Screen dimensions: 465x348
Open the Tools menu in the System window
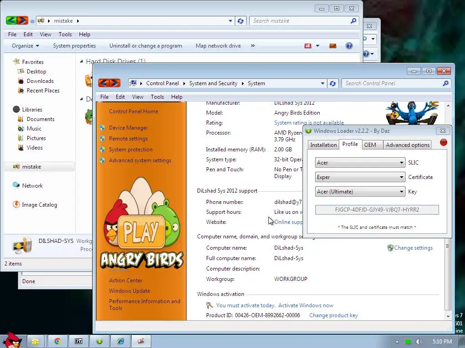click(157, 97)
